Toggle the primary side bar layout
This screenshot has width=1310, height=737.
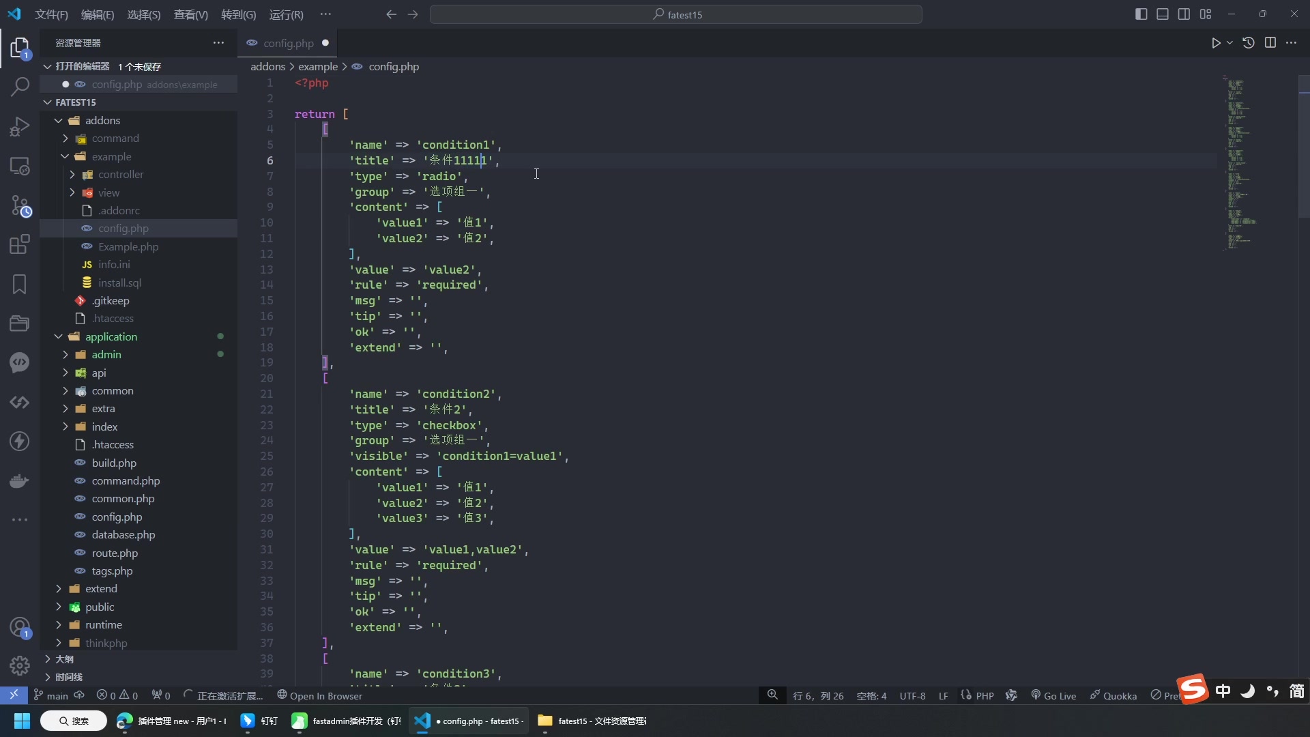[1141, 14]
